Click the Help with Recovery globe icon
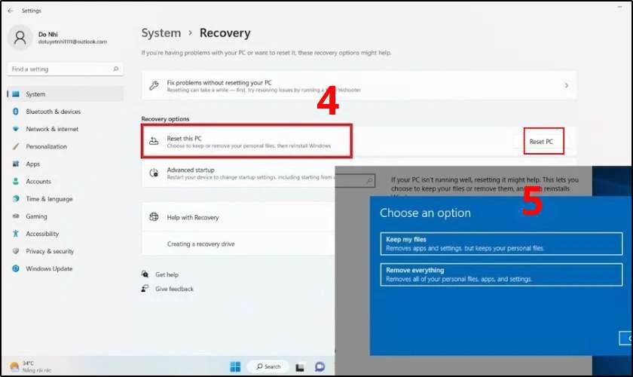633x377 pixels. [154, 217]
